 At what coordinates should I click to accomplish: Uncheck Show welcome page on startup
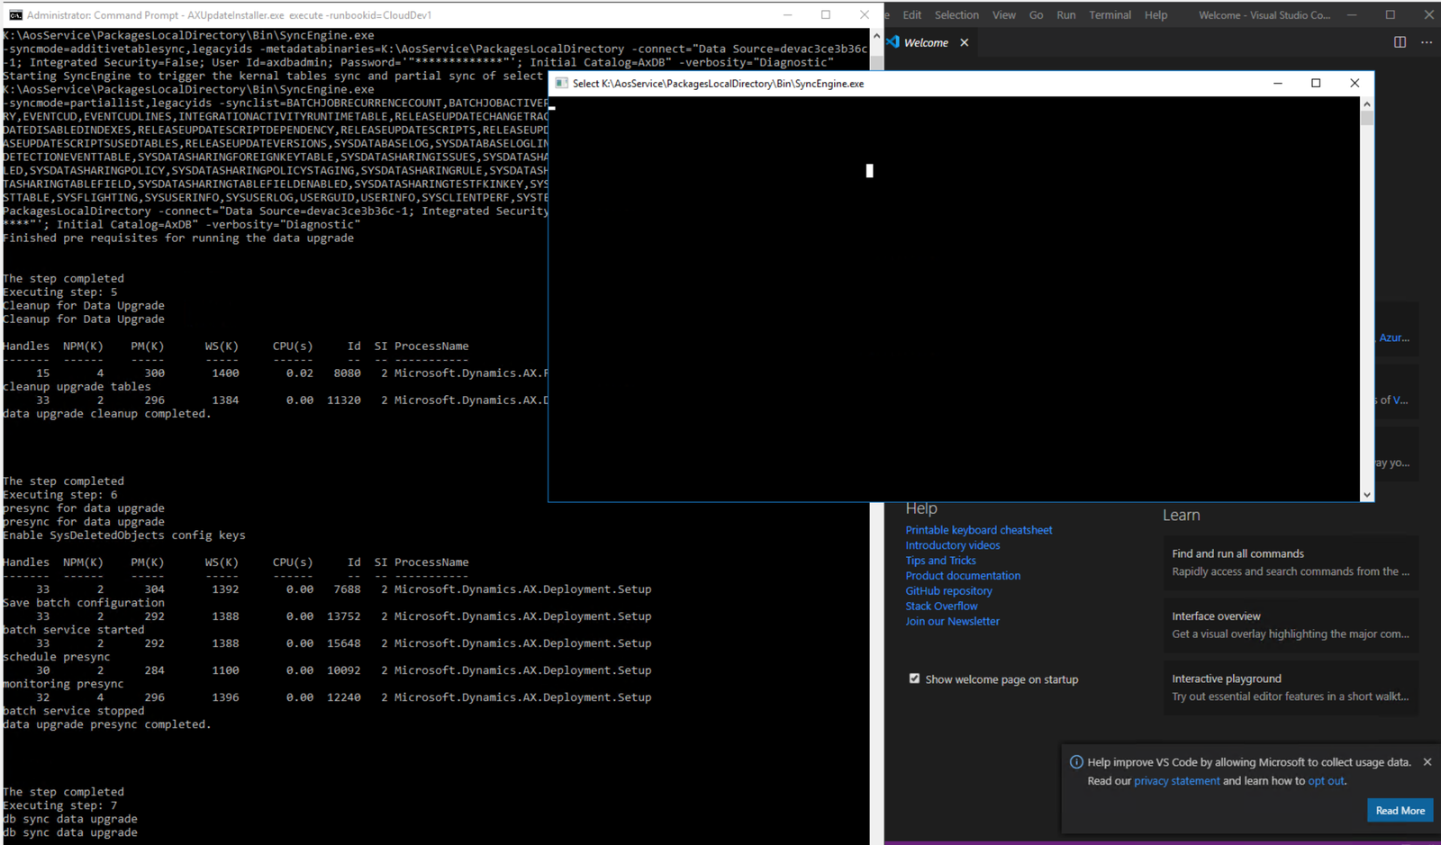point(914,679)
